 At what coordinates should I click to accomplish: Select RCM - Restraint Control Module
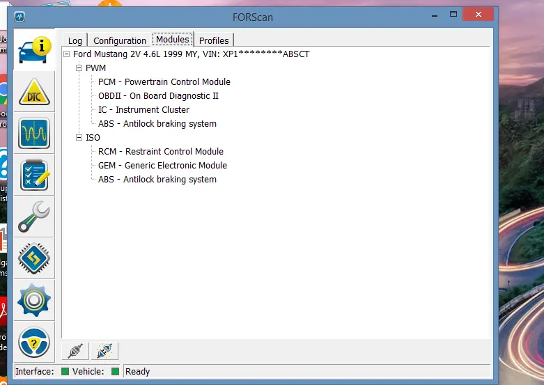coord(161,152)
